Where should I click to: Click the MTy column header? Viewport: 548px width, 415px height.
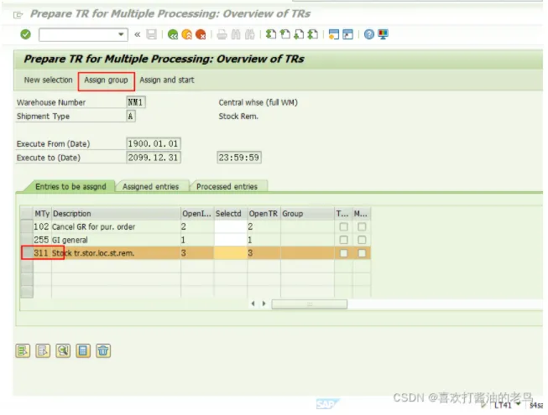[x=42, y=214]
